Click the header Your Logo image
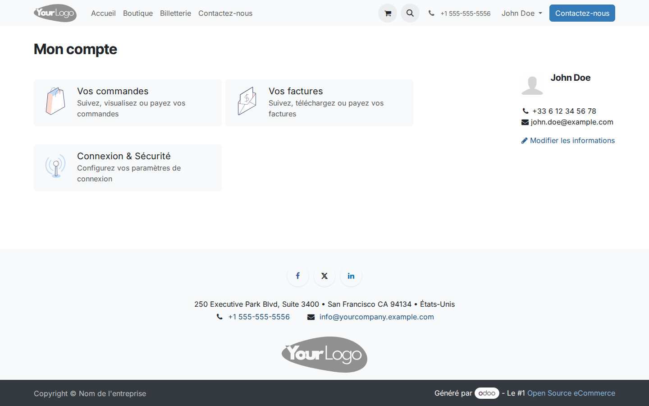The height and width of the screenshot is (406, 649). tap(55, 13)
